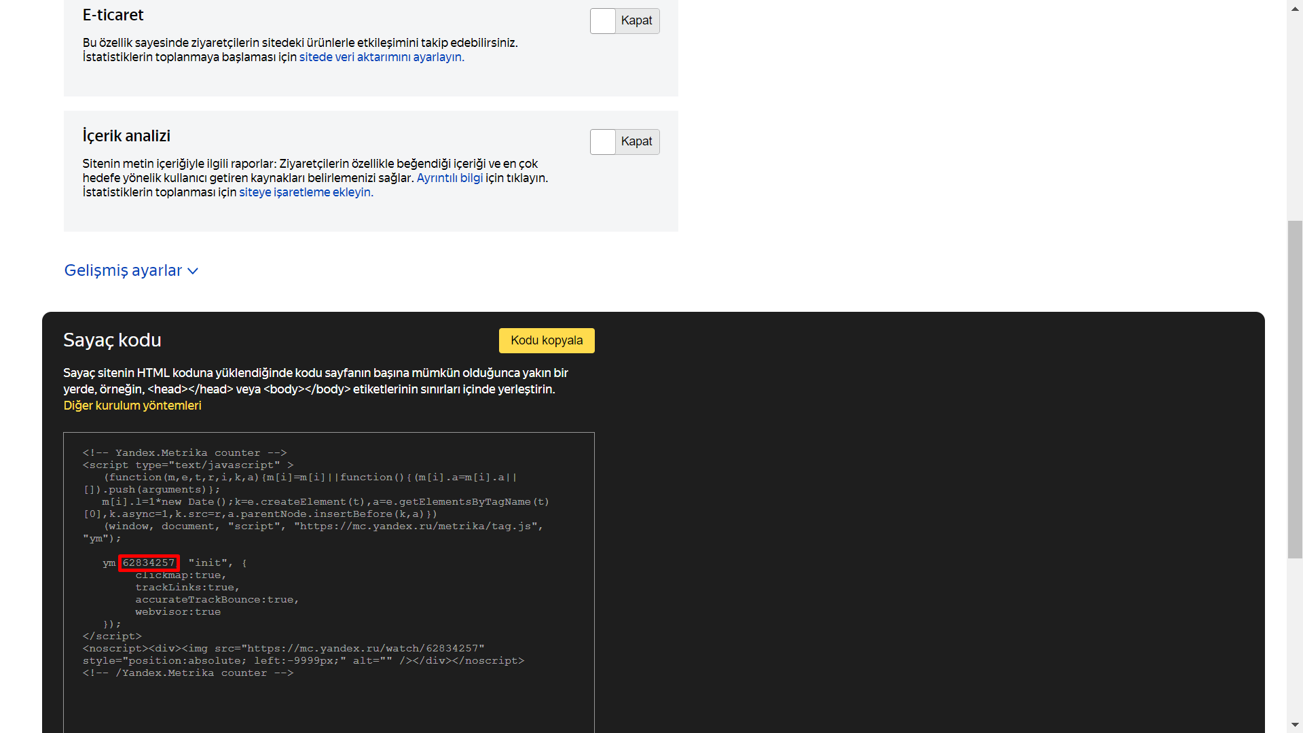Viewport: 1303px width, 733px height.
Task: Toggle the İçerik analizi switch labeled Kapat
Action: pyautogui.click(x=624, y=142)
